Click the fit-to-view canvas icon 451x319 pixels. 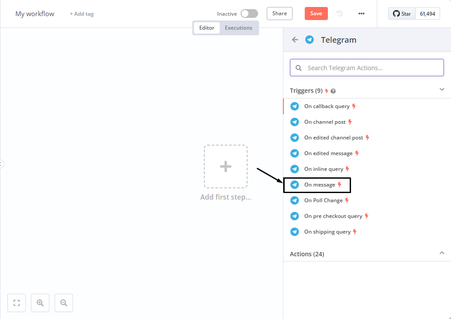click(x=17, y=303)
